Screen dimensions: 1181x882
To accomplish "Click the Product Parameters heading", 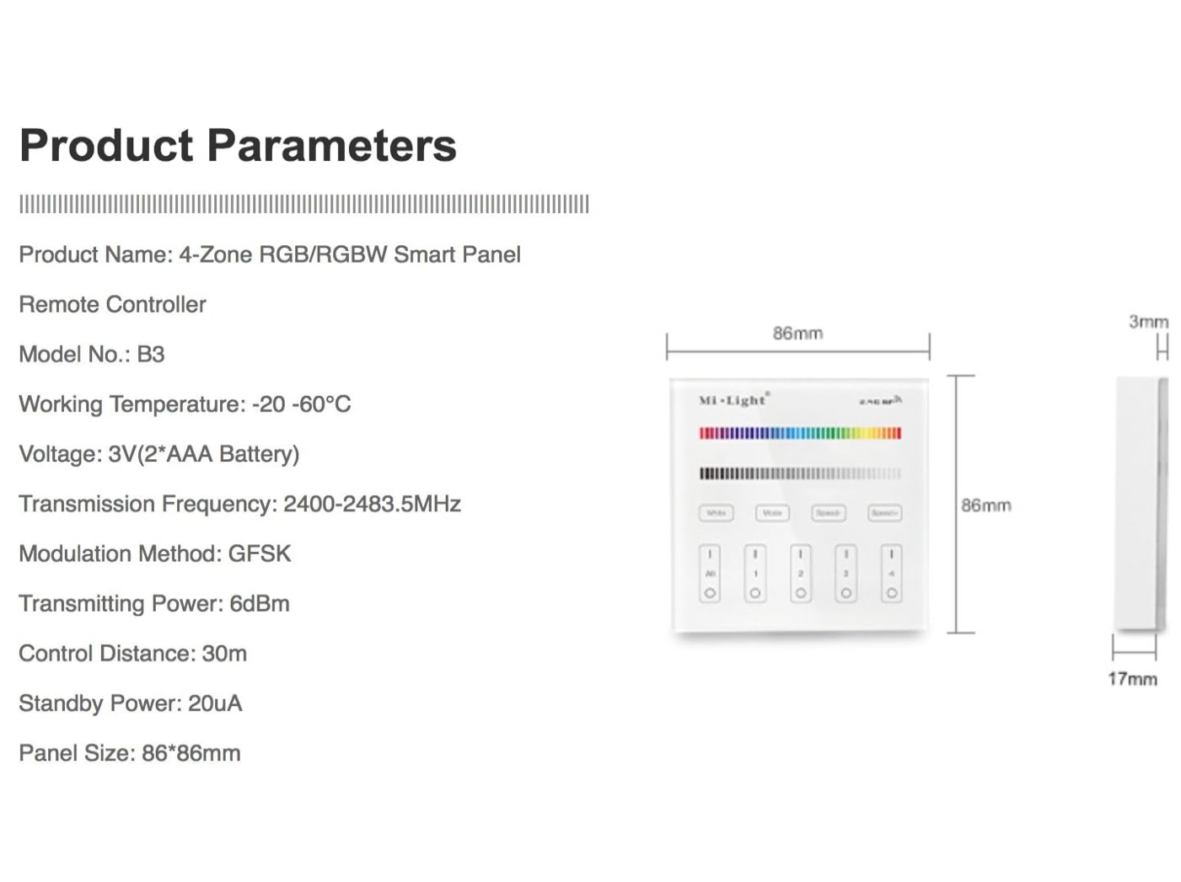I will [x=238, y=145].
